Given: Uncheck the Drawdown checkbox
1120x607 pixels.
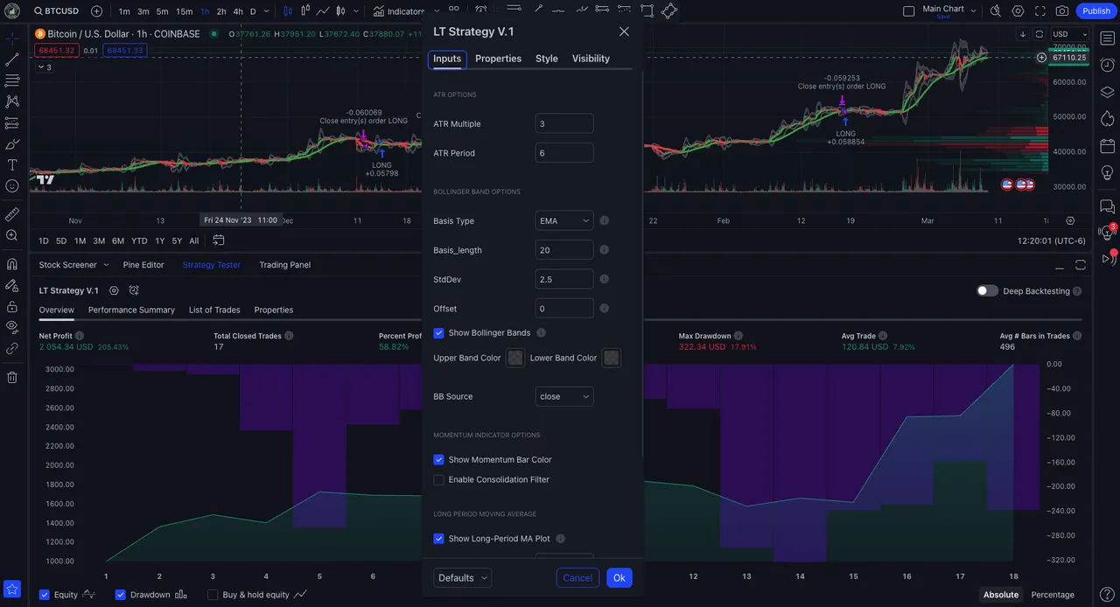Looking at the screenshot, I should [121, 595].
